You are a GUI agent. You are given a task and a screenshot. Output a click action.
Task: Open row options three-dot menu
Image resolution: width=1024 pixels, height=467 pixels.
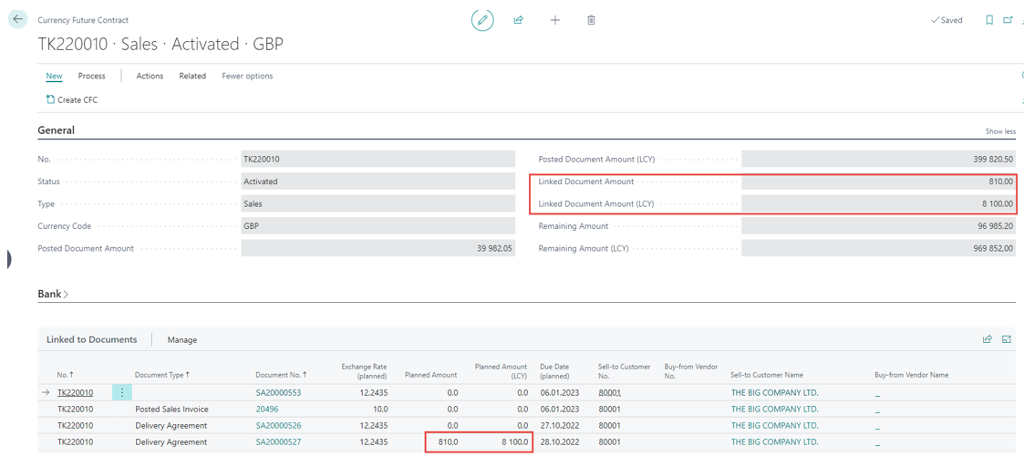coord(122,392)
